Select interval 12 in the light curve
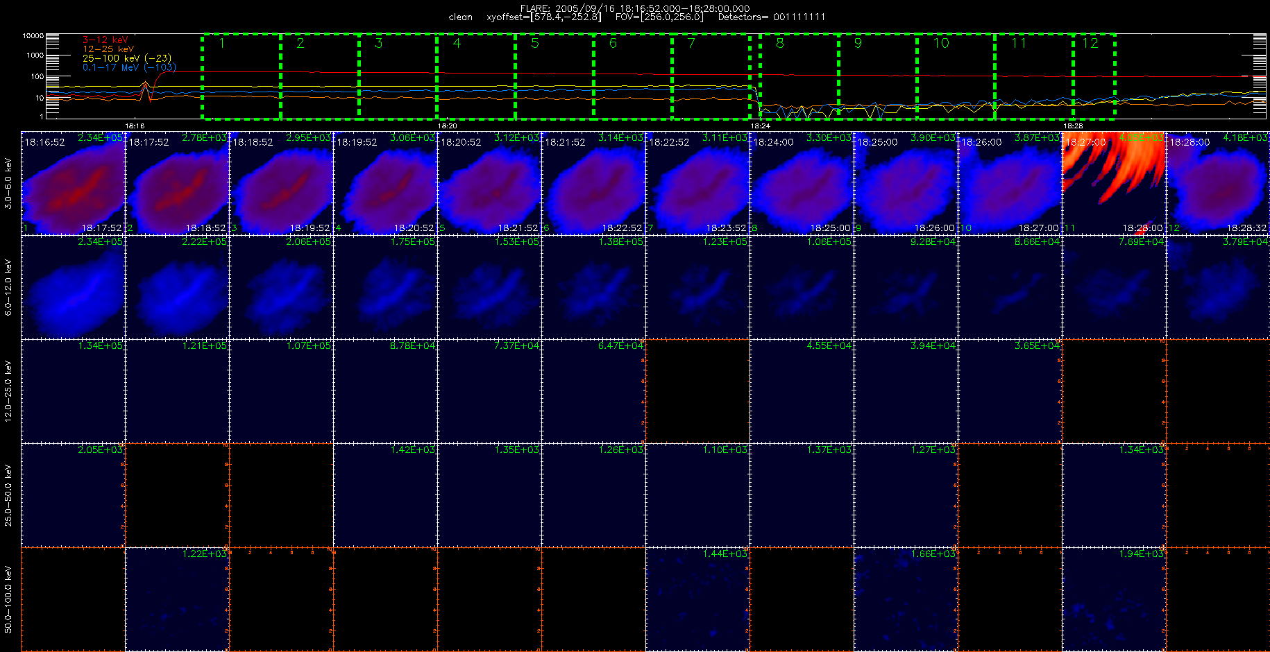 click(1094, 76)
